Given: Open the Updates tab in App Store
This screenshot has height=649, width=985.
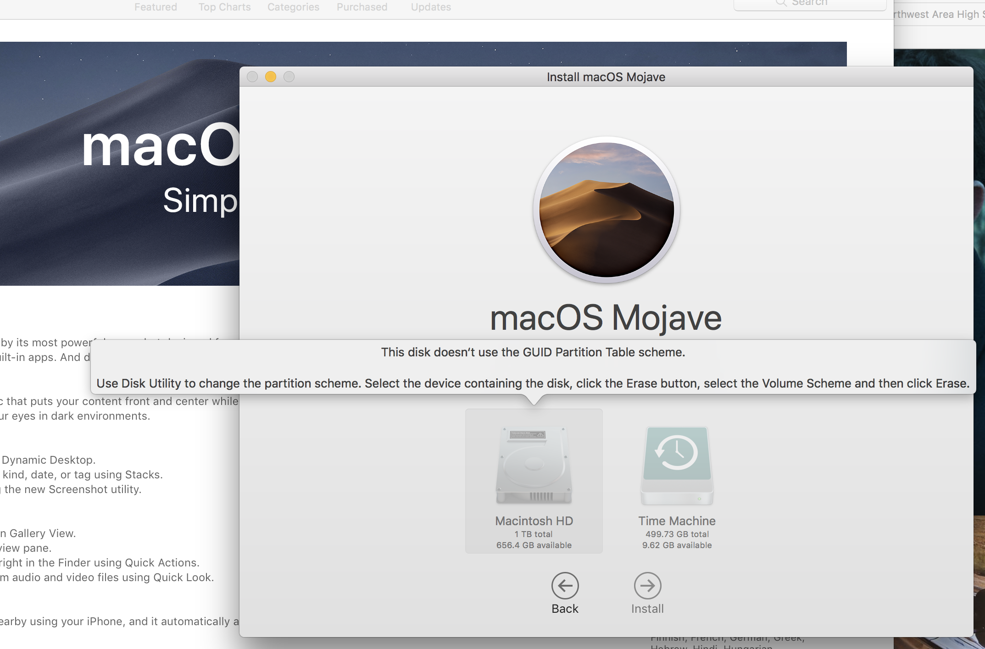Looking at the screenshot, I should click(431, 7).
